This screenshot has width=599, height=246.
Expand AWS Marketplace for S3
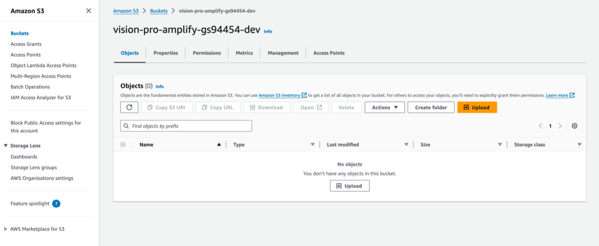click(6, 229)
